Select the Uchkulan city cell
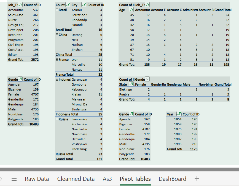 [x=79, y=139]
